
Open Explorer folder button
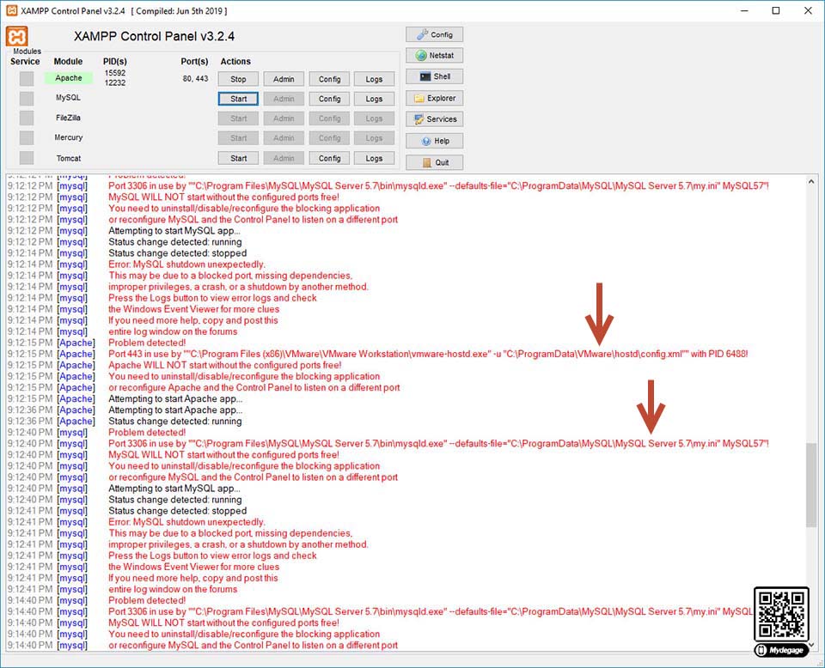point(434,98)
